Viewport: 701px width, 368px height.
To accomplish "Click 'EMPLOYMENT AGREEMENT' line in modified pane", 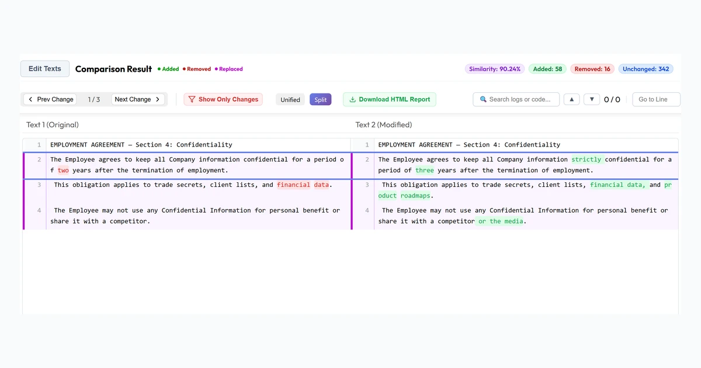I will coord(469,144).
